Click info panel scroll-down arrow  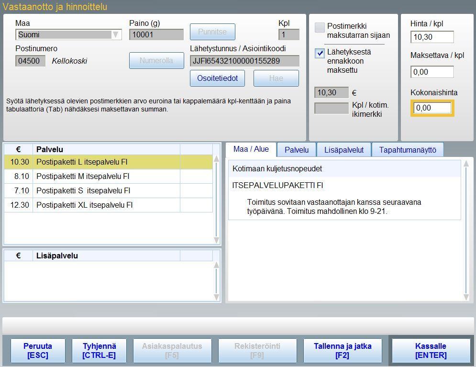click(466, 297)
